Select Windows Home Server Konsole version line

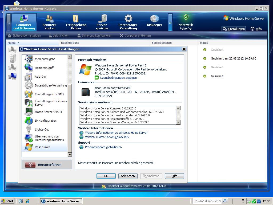click(x=108, y=108)
